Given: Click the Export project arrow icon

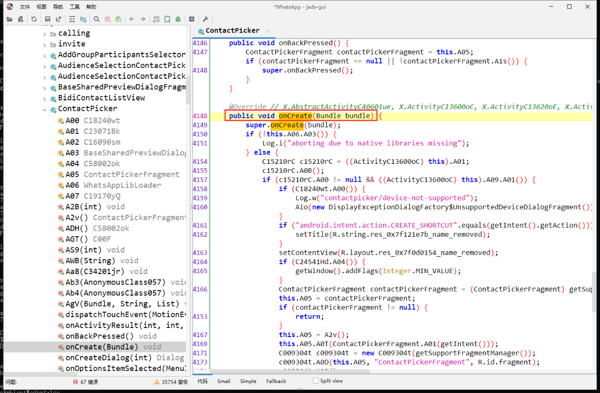Looking at the screenshot, I should (x=58, y=19).
